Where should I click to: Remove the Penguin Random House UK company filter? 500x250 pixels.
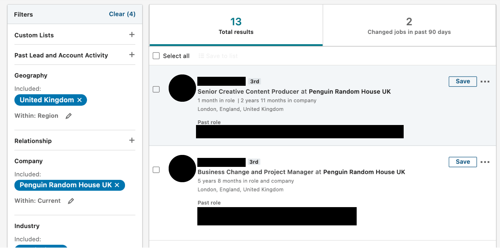tap(117, 185)
